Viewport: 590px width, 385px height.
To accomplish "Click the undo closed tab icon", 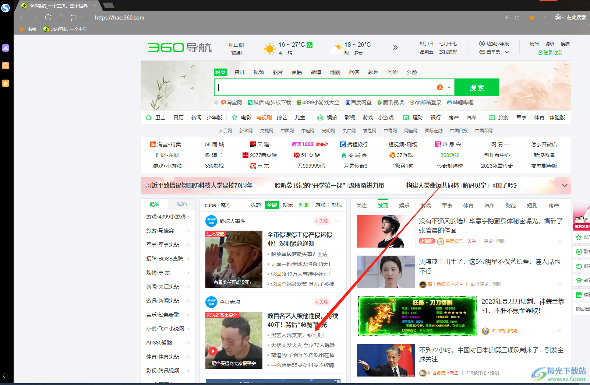I will 74,17.
